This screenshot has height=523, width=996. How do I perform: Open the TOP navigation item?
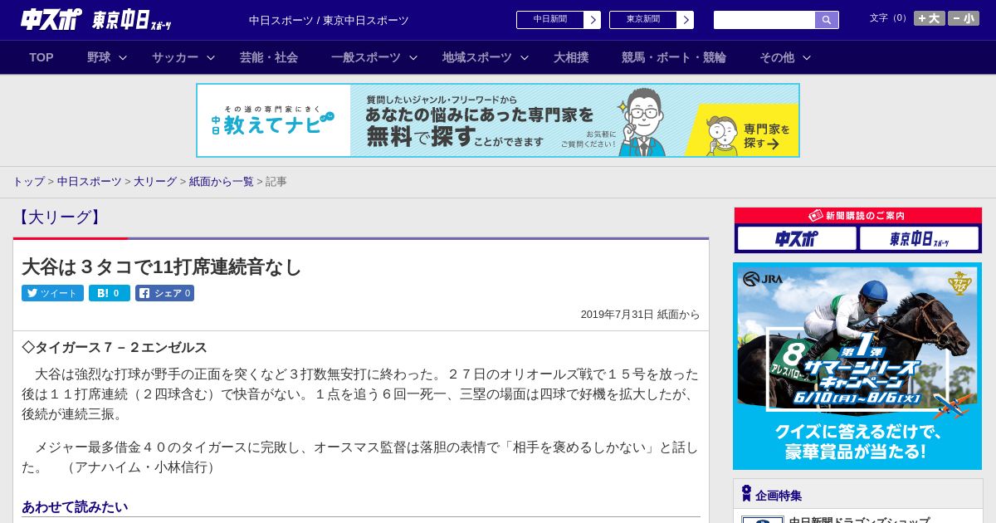tap(41, 57)
